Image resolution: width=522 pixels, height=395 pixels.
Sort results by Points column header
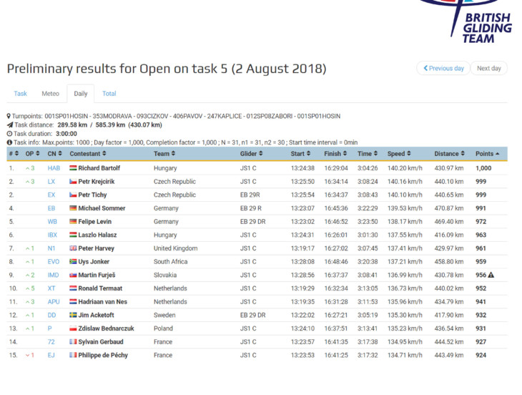pyautogui.click(x=488, y=154)
